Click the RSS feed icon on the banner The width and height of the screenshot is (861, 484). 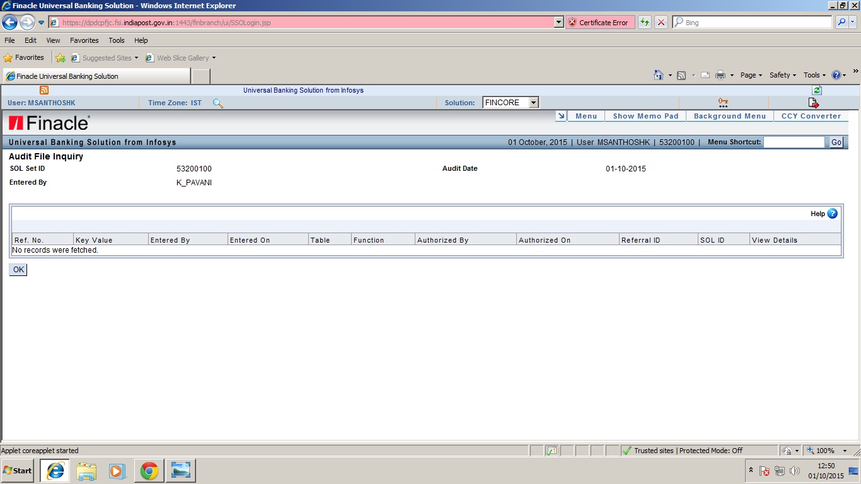click(x=43, y=90)
